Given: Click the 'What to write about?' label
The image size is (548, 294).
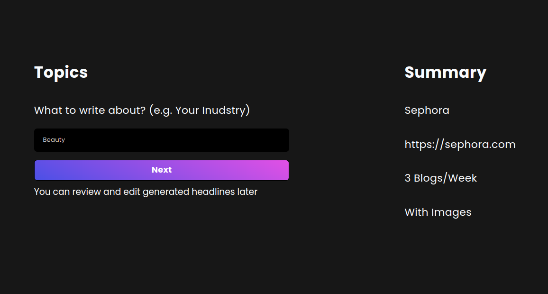Looking at the screenshot, I should pos(90,110).
